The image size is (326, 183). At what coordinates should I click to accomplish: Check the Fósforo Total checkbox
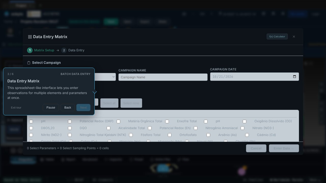point(131,135)
